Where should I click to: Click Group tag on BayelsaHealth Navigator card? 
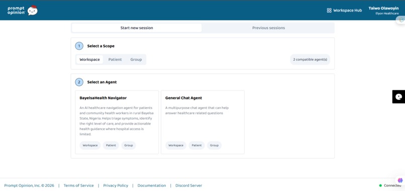click(x=128, y=145)
